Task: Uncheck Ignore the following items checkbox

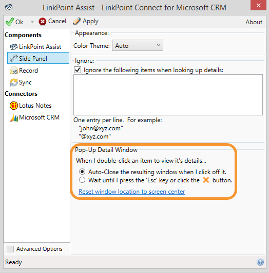Action: pyautogui.click(x=78, y=70)
